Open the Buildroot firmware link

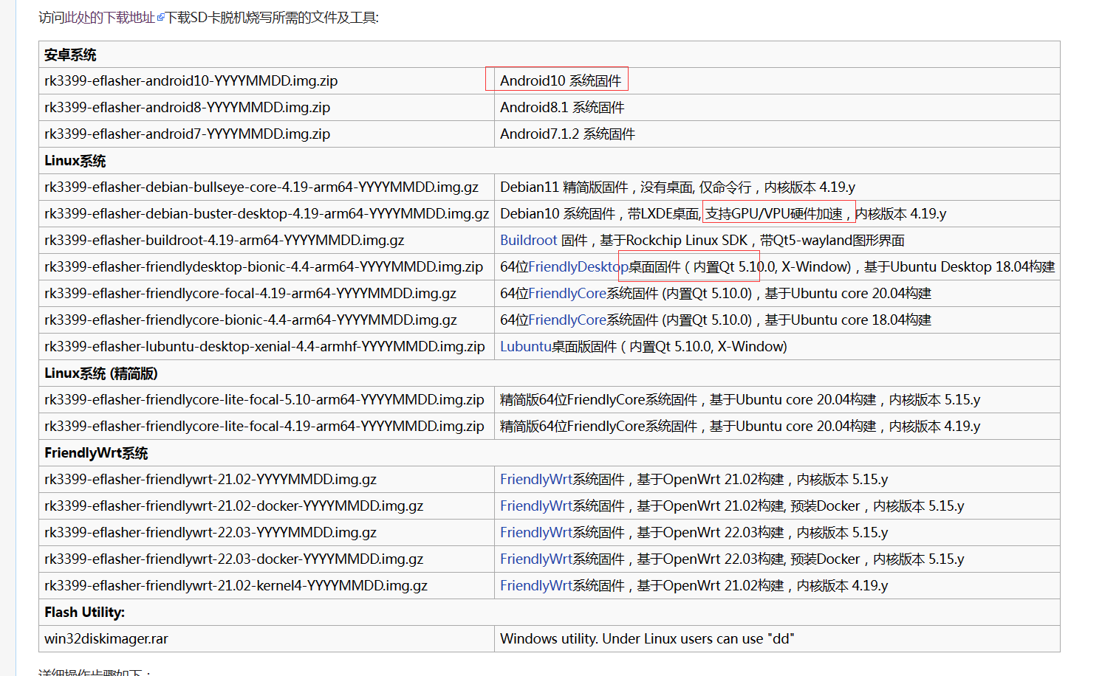(529, 240)
